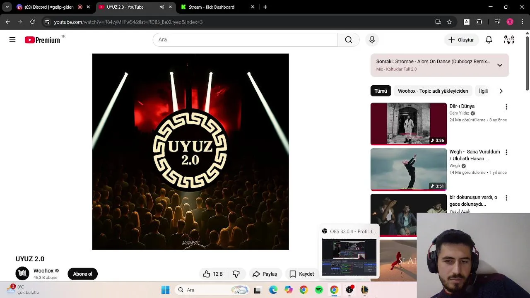Image resolution: width=530 pixels, height=298 pixels.
Task: Open Spotify from the taskbar
Action: [x=319, y=290]
